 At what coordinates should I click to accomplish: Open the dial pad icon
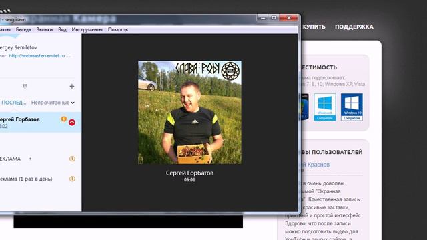click(x=25, y=86)
